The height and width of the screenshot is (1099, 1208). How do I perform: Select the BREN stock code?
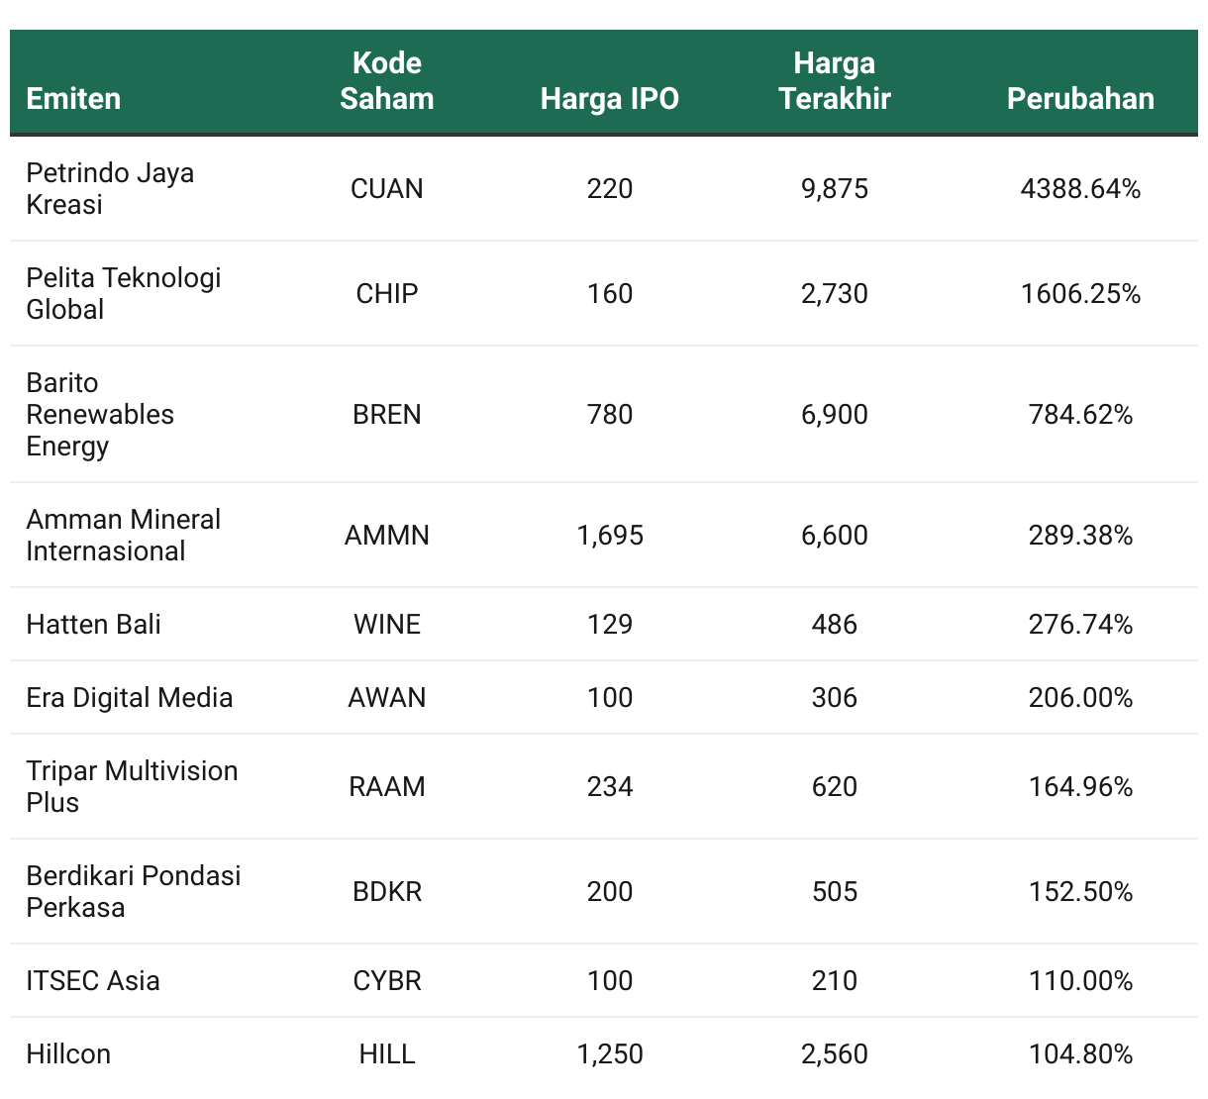coord(386,414)
